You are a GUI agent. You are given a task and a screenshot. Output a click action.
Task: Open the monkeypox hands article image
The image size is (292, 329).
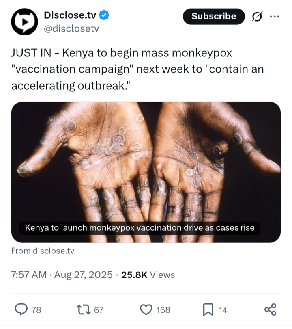click(146, 162)
